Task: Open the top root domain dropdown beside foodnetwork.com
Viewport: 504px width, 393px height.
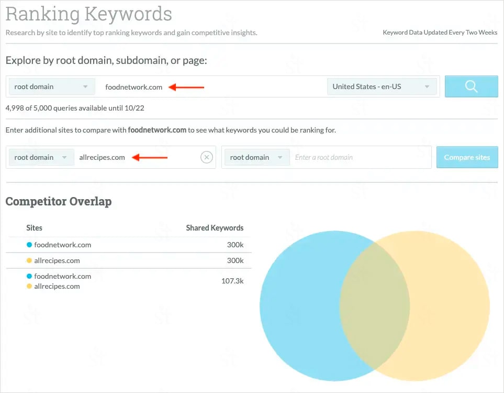Action: click(x=52, y=86)
